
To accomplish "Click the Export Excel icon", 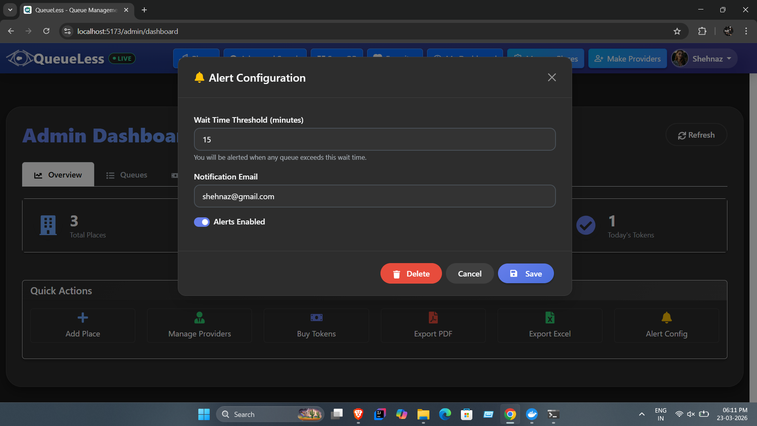I will point(550,318).
